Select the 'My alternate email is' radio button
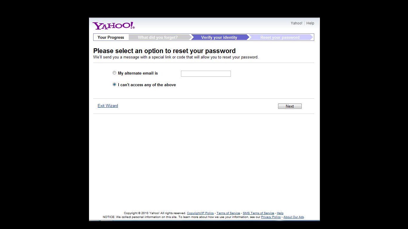The width and height of the screenshot is (408, 229). [x=114, y=73]
